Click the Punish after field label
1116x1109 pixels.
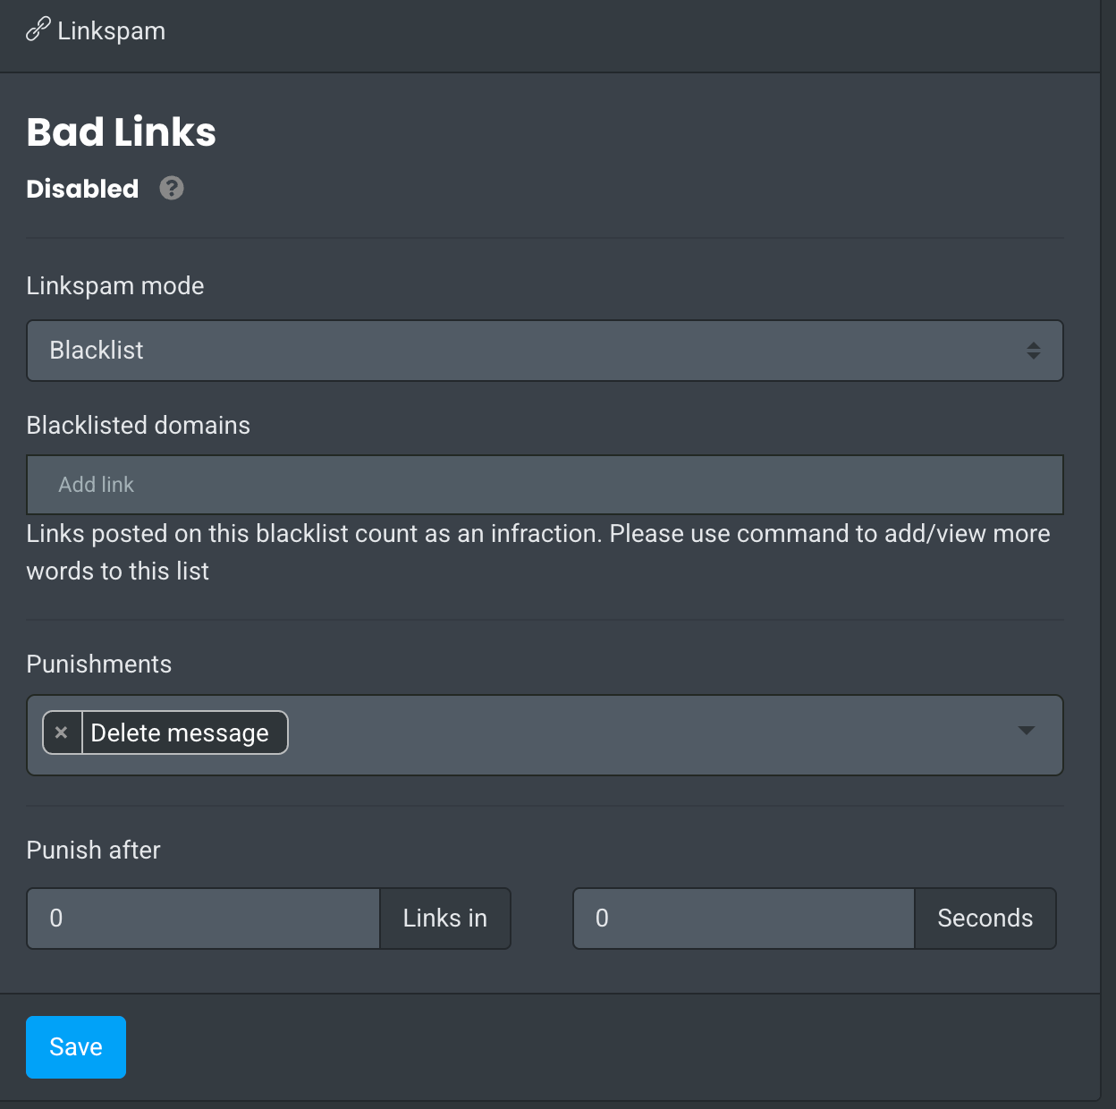click(x=94, y=851)
